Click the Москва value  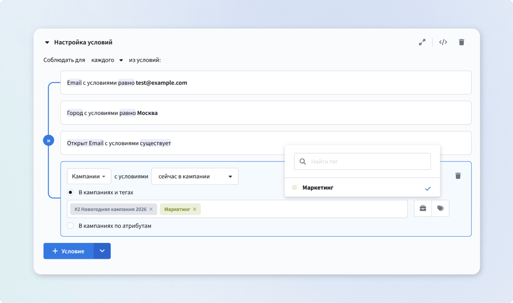(x=147, y=113)
